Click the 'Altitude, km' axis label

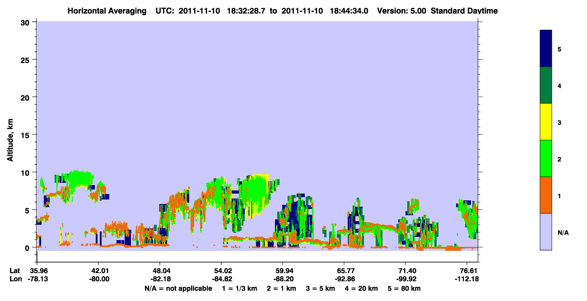click(x=10, y=139)
